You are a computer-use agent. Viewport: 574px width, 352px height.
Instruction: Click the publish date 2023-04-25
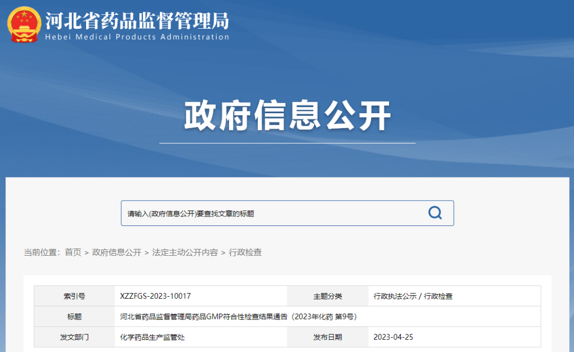[393, 337]
